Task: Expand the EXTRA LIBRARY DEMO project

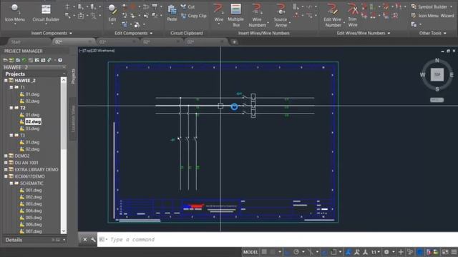Action: [6, 170]
